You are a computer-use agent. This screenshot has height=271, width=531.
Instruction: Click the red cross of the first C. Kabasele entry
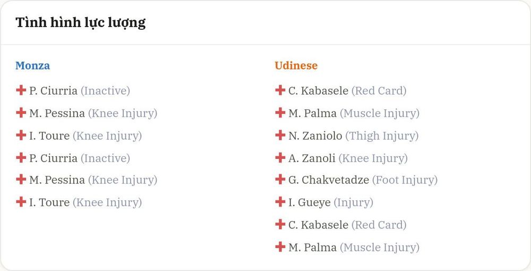tap(280, 90)
